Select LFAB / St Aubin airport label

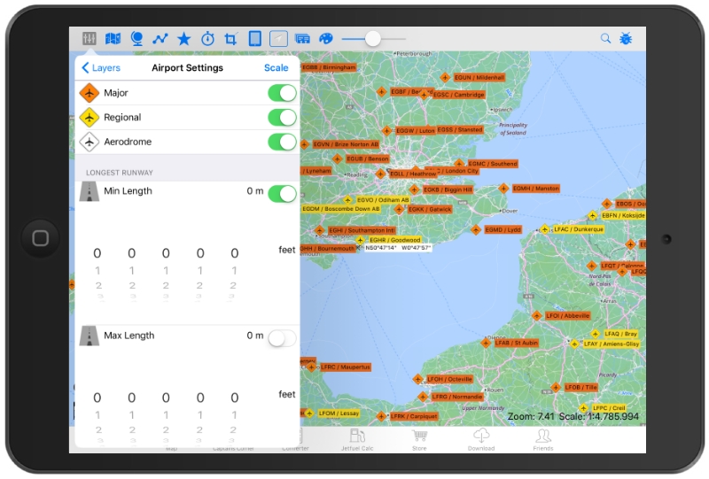(517, 343)
